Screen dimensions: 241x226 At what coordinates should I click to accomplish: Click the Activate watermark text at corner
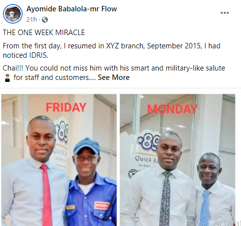[x=227, y=223]
